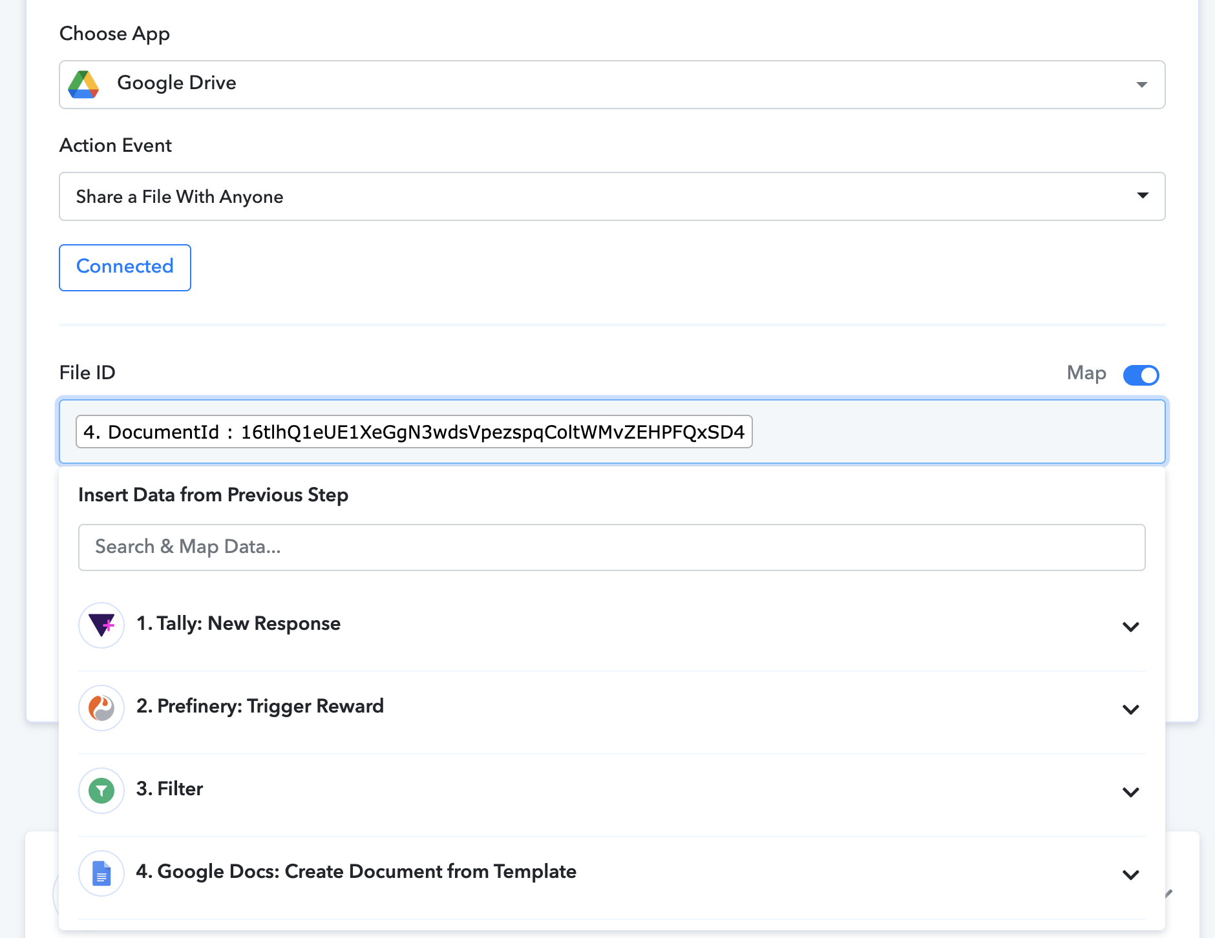The width and height of the screenshot is (1215, 938).
Task: Click the Connected button
Action: point(125,267)
